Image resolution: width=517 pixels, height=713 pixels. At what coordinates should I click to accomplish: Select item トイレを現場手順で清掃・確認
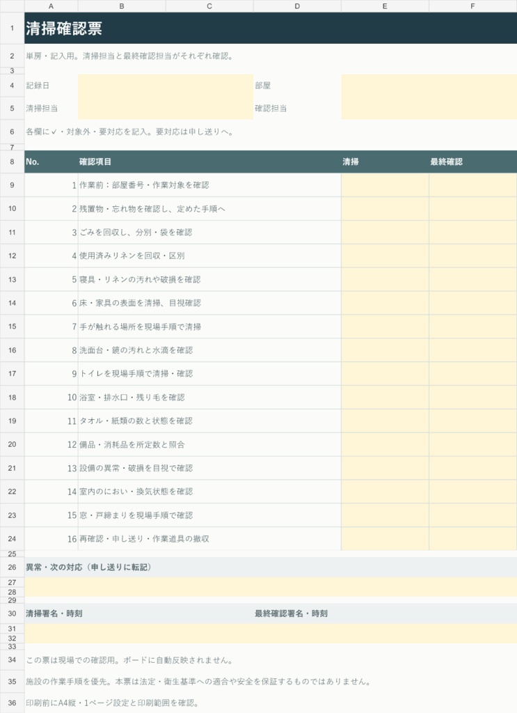point(209,373)
